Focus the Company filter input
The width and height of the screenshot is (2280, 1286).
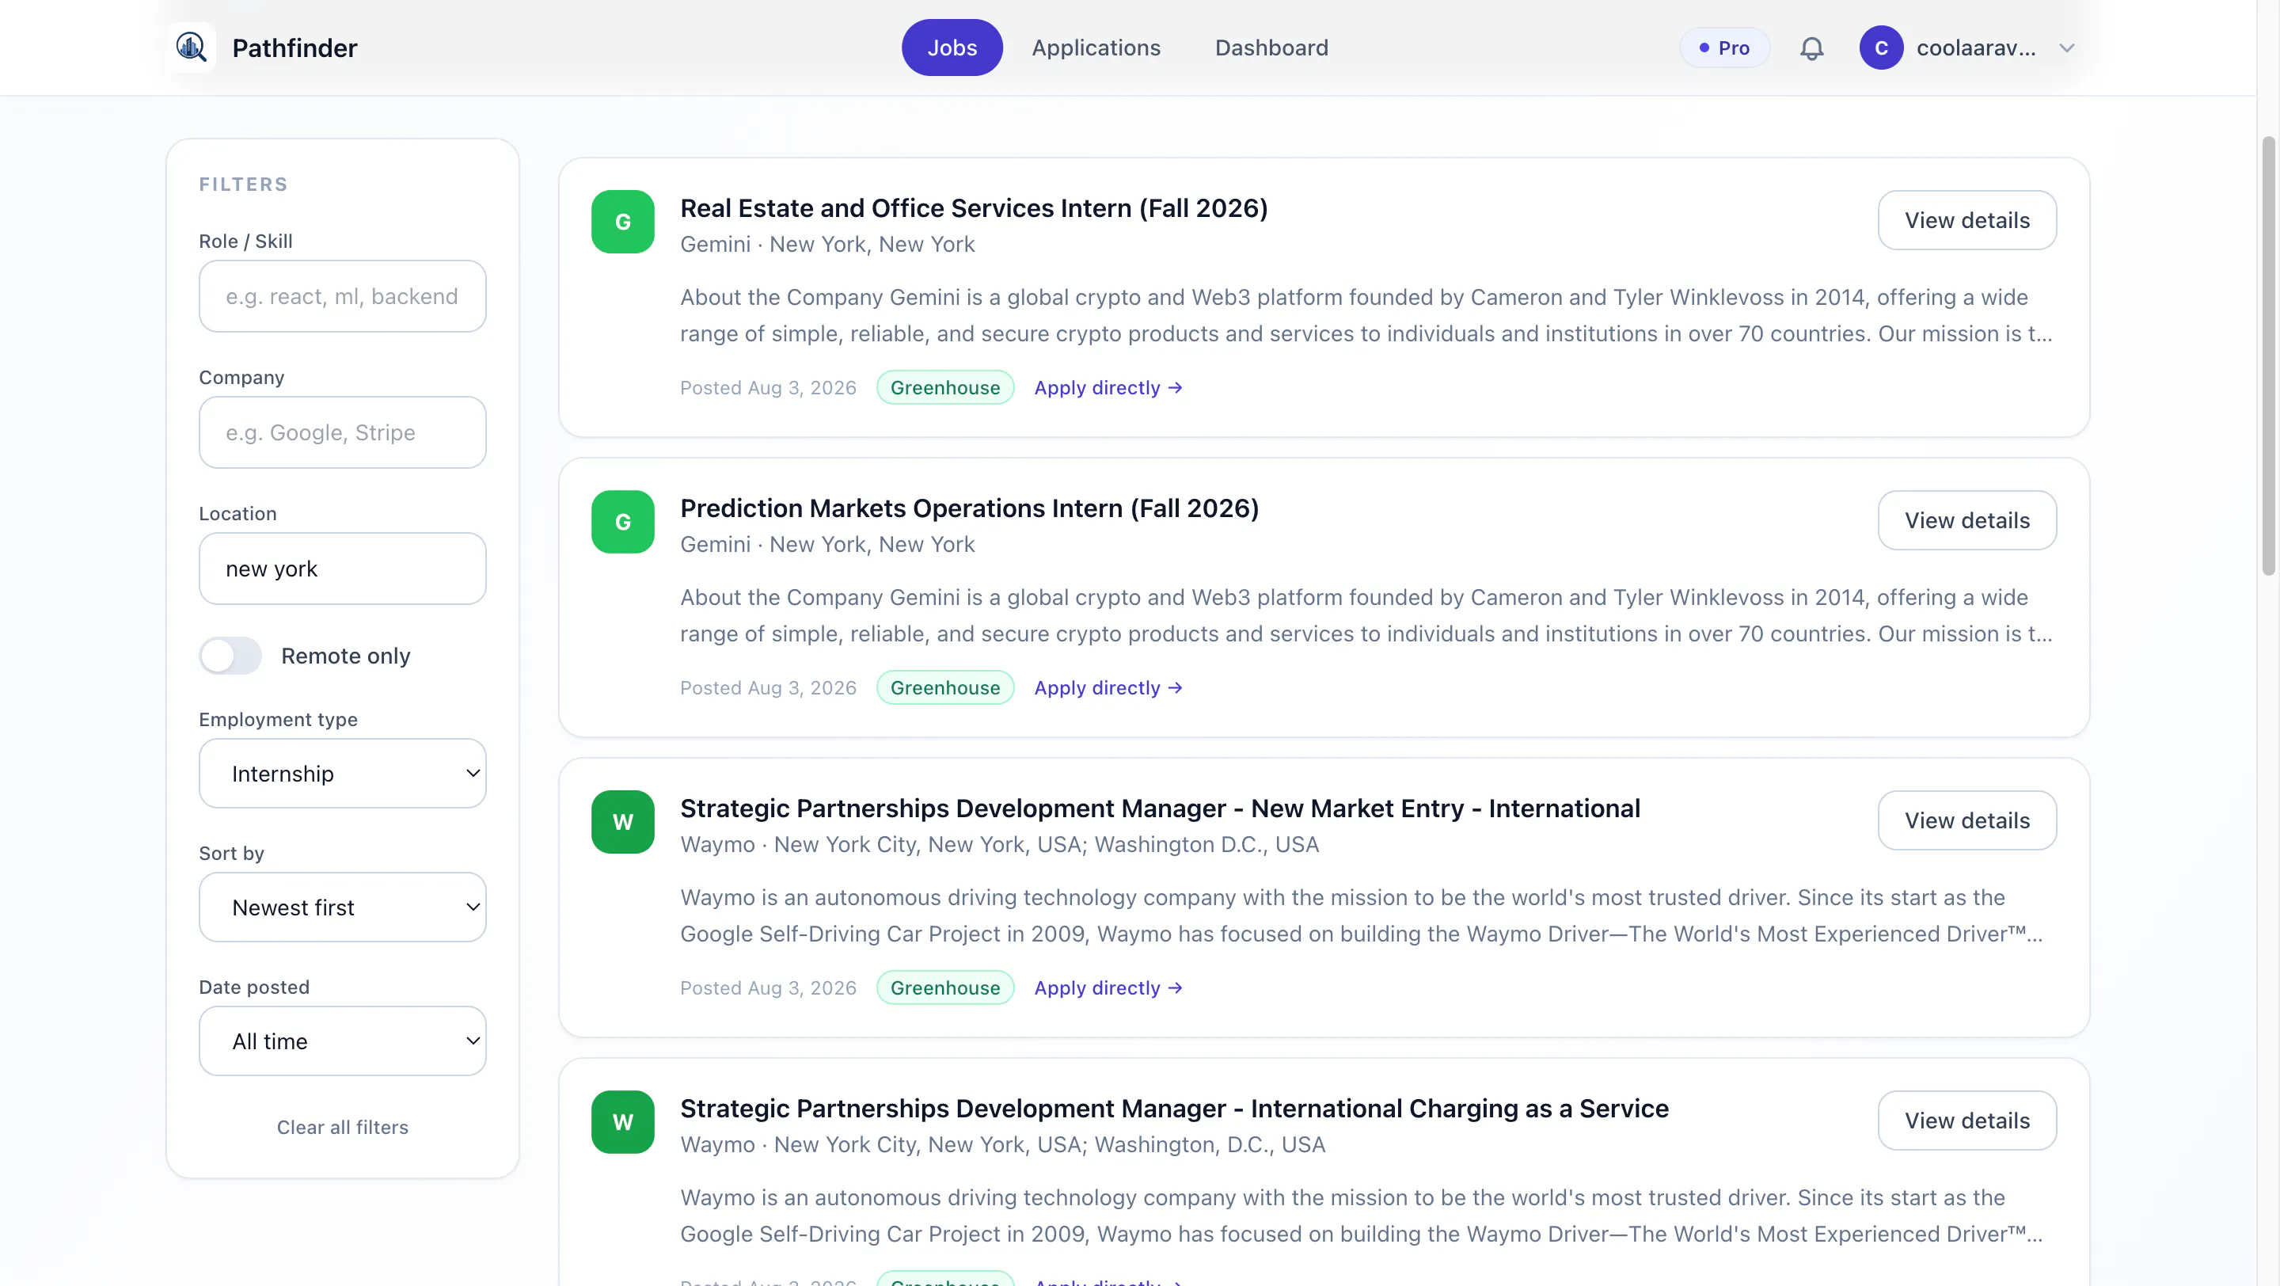[x=343, y=433]
